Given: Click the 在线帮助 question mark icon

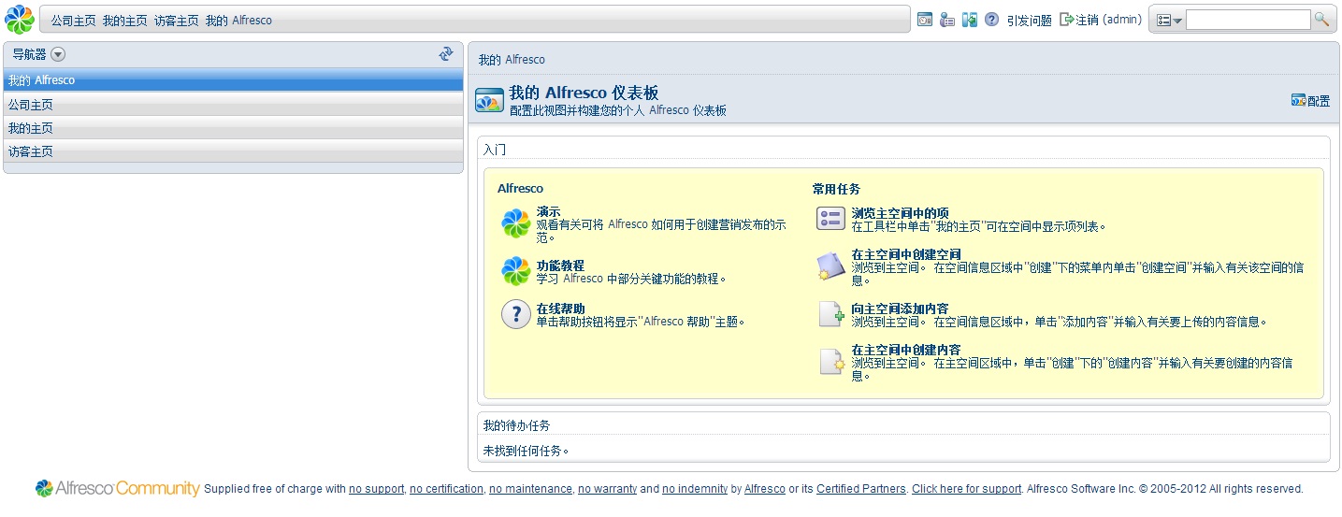Looking at the screenshot, I should (516, 314).
